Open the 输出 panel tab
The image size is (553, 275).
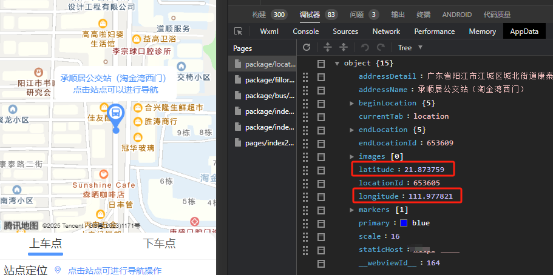tap(398, 15)
